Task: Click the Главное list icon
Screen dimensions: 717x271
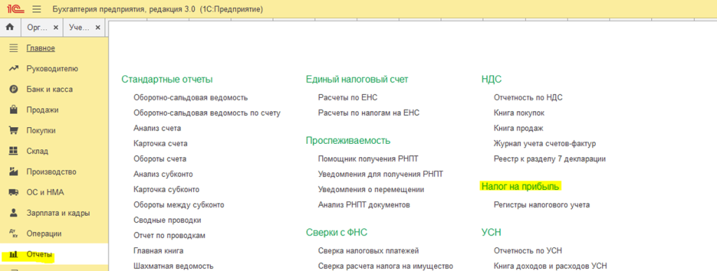Action: pos(13,48)
